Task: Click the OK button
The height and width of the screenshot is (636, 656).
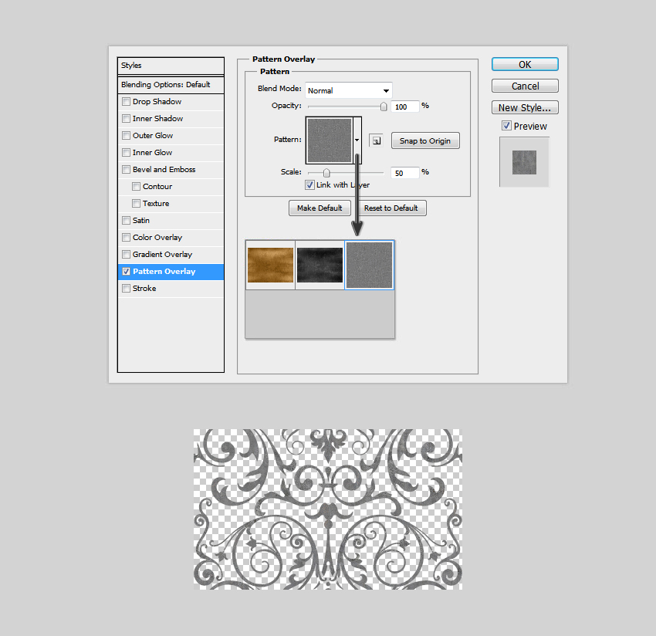Action: click(x=525, y=64)
